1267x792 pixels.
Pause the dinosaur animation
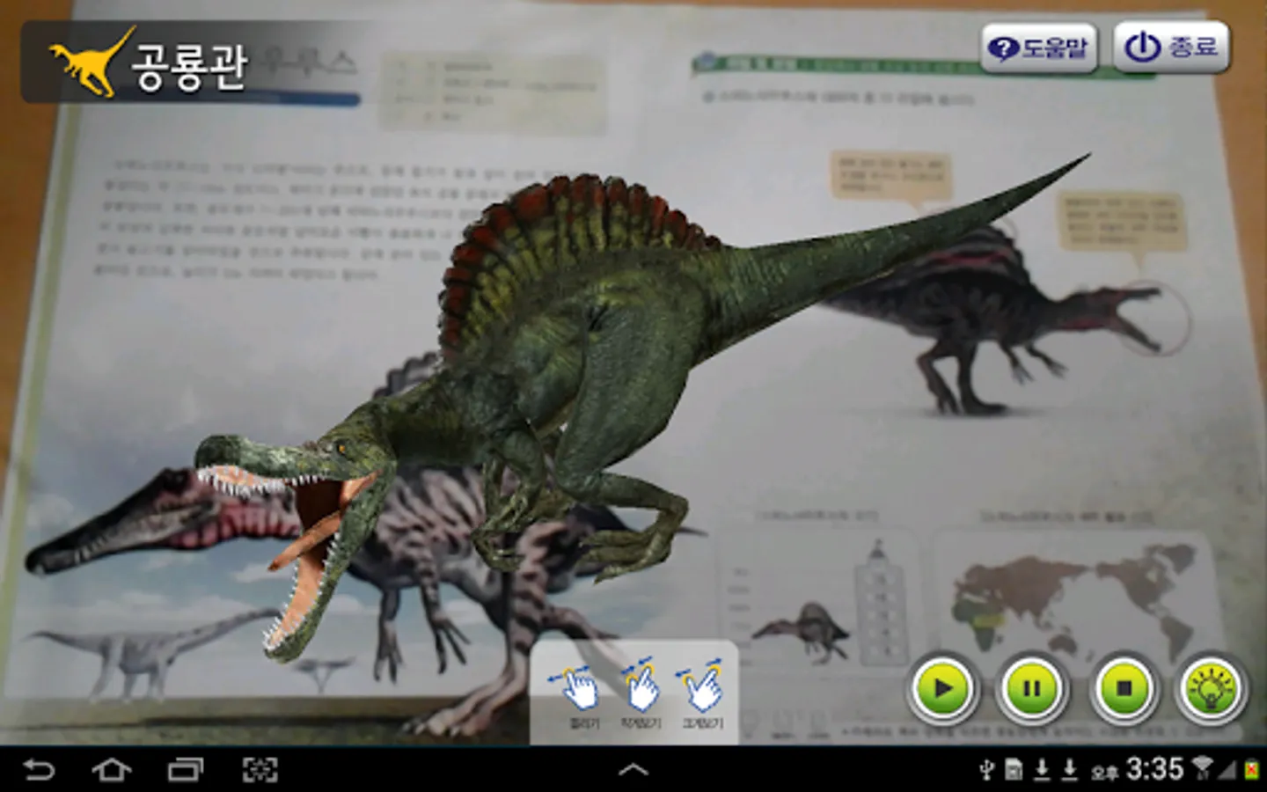click(x=1032, y=687)
